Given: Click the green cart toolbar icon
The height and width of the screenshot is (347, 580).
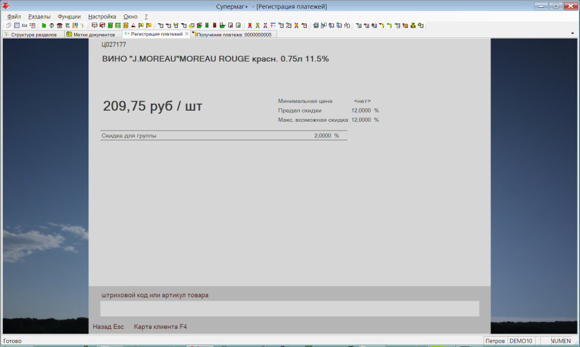Looking at the screenshot, I should click(x=223, y=26).
